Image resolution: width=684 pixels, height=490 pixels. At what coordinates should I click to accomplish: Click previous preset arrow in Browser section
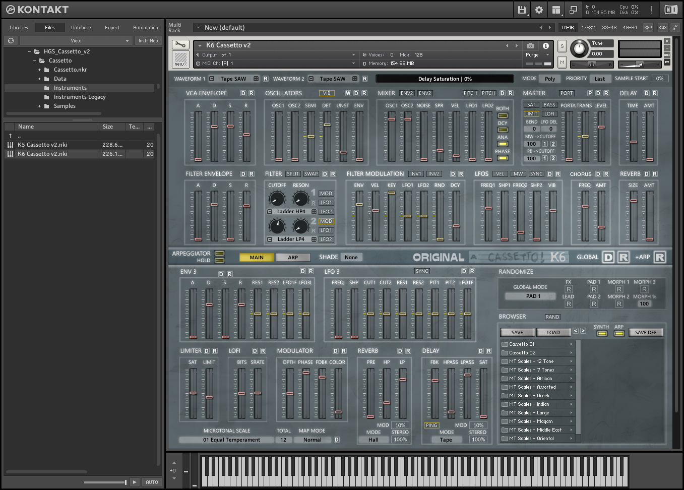pyautogui.click(x=576, y=331)
